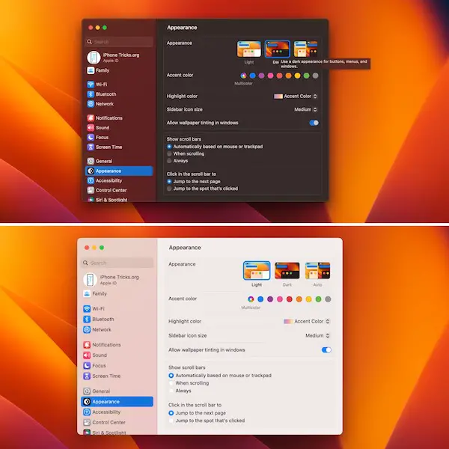Select 'Jump to the spot that's clicked' in dark window
The height and width of the screenshot is (449, 449).
point(169,189)
